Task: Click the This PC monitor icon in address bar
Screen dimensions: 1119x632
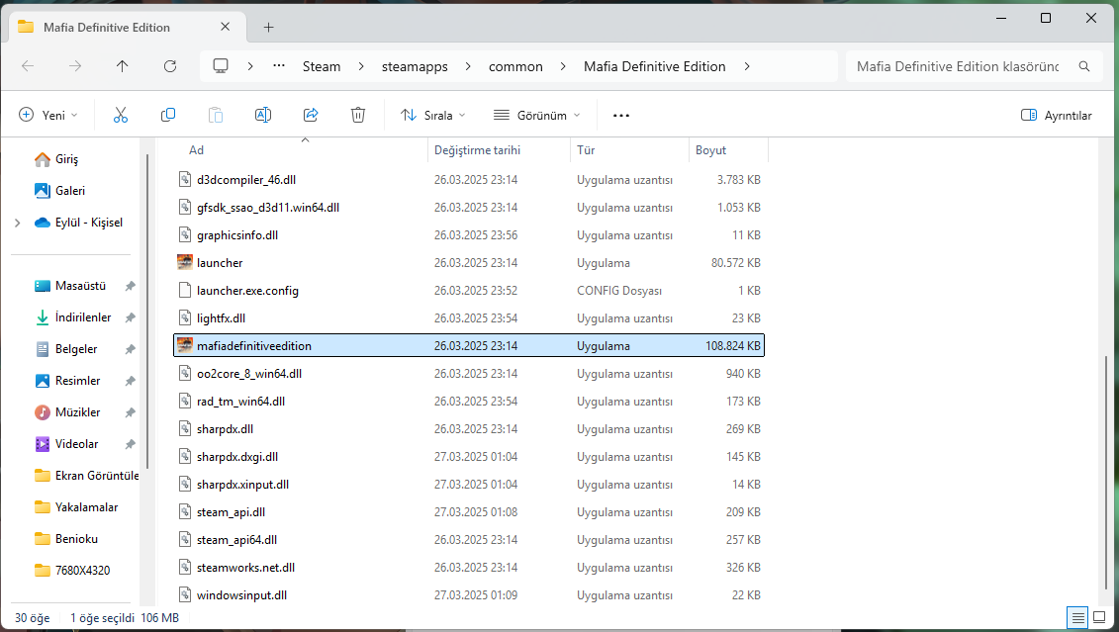Action: click(221, 65)
